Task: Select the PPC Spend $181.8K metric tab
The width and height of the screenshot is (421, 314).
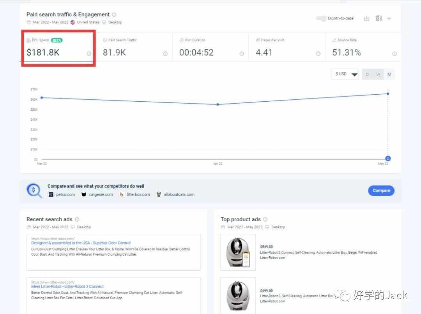Action: click(x=58, y=47)
